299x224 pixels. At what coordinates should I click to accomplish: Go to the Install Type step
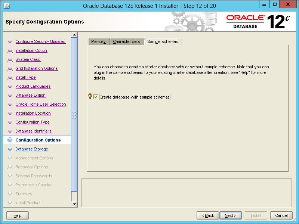click(x=25, y=77)
